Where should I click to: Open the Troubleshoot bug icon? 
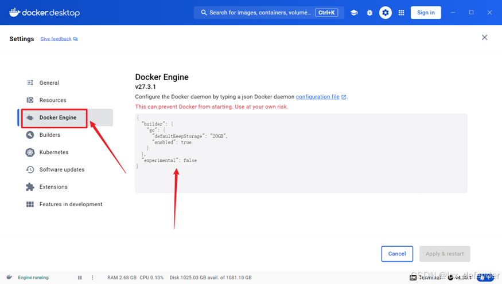click(x=369, y=13)
